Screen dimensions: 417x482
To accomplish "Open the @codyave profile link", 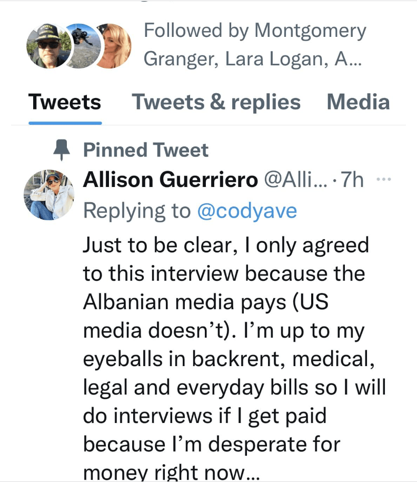I will pyautogui.click(x=247, y=211).
